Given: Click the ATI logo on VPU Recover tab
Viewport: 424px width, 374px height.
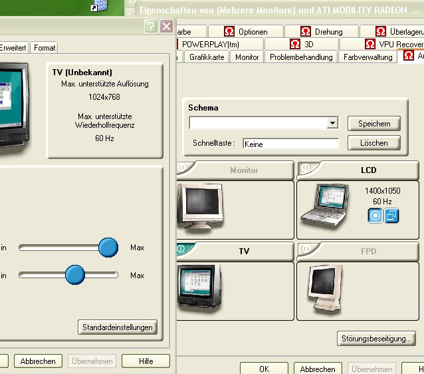Looking at the screenshot, I should [x=370, y=44].
